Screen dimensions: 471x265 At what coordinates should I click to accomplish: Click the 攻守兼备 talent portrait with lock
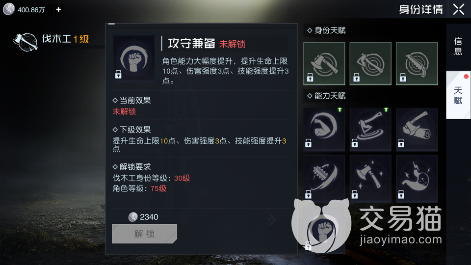click(x=134, y=58)
